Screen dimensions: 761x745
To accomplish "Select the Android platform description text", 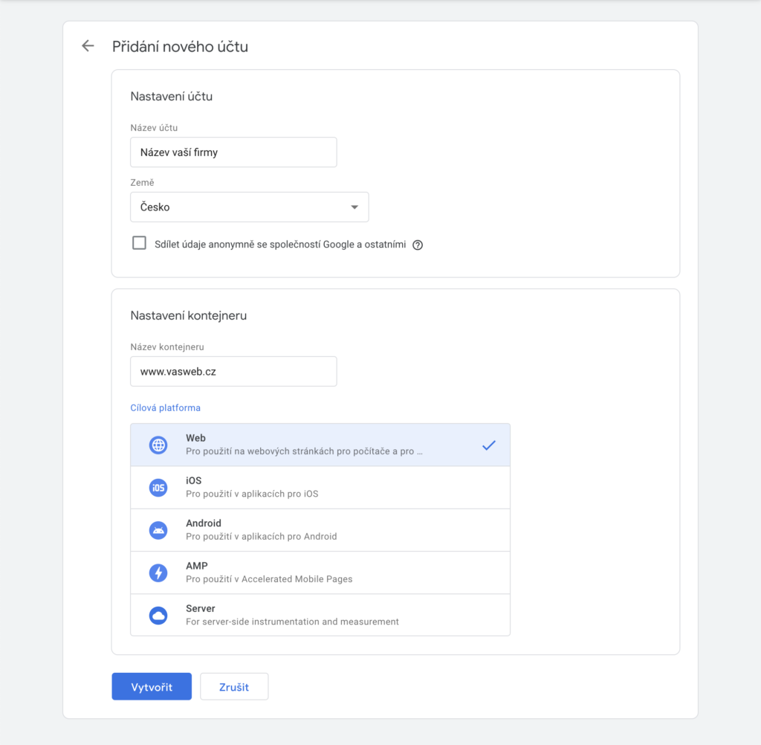I will point(261,537).
